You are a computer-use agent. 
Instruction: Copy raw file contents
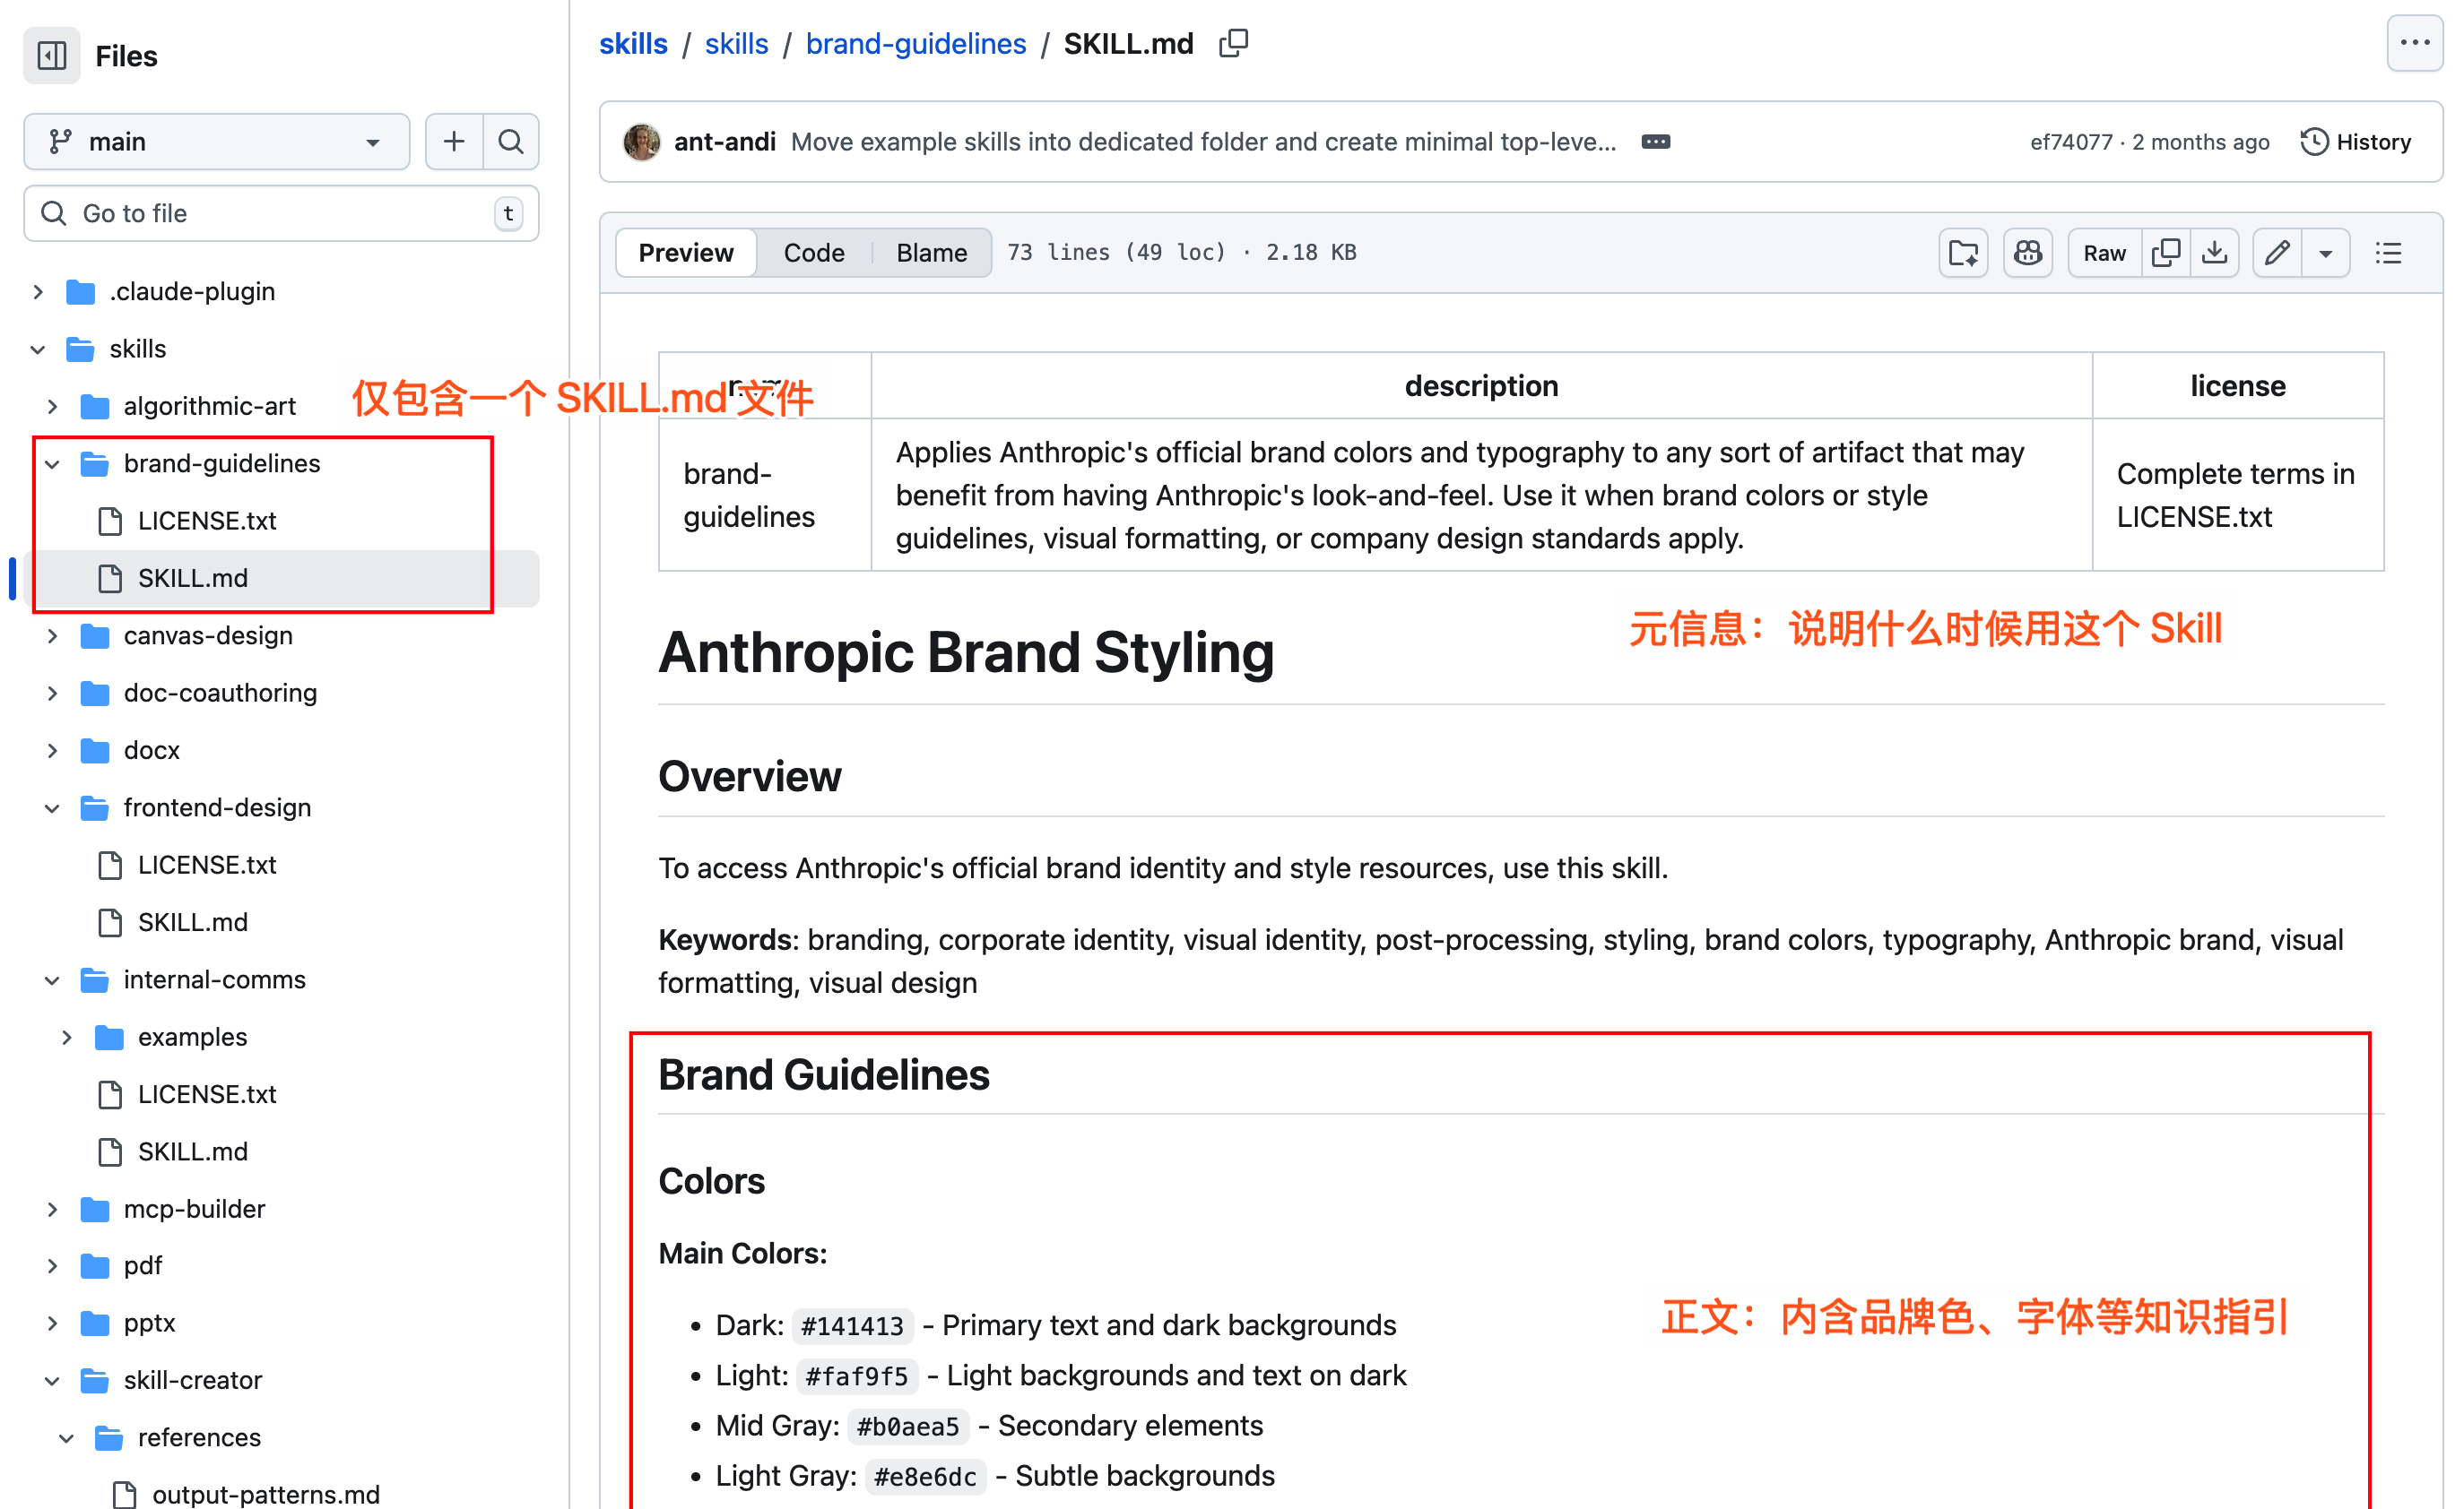pyautogui.click(x=2165, y=253)
